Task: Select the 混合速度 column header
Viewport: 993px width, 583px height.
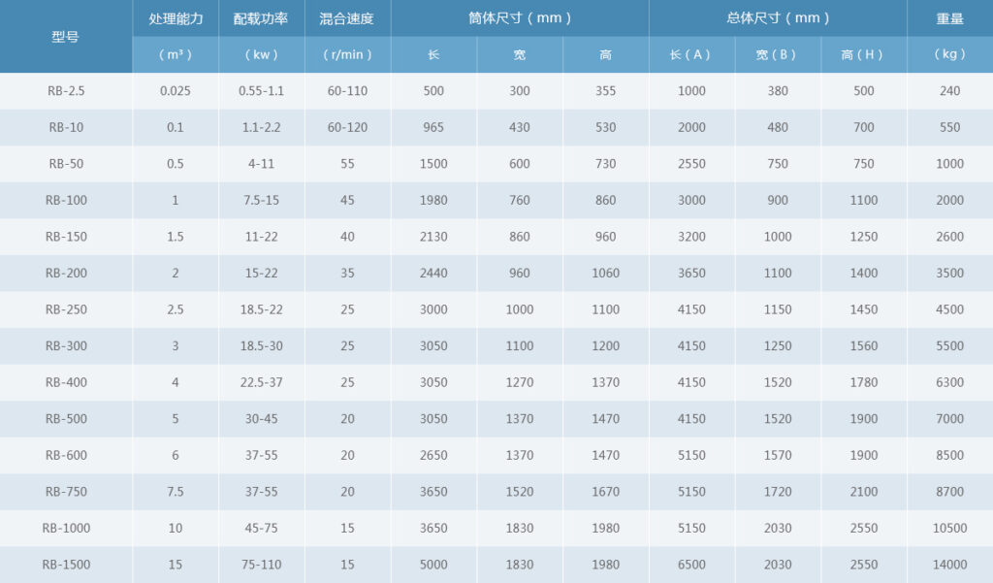Action: coord(347,18)
